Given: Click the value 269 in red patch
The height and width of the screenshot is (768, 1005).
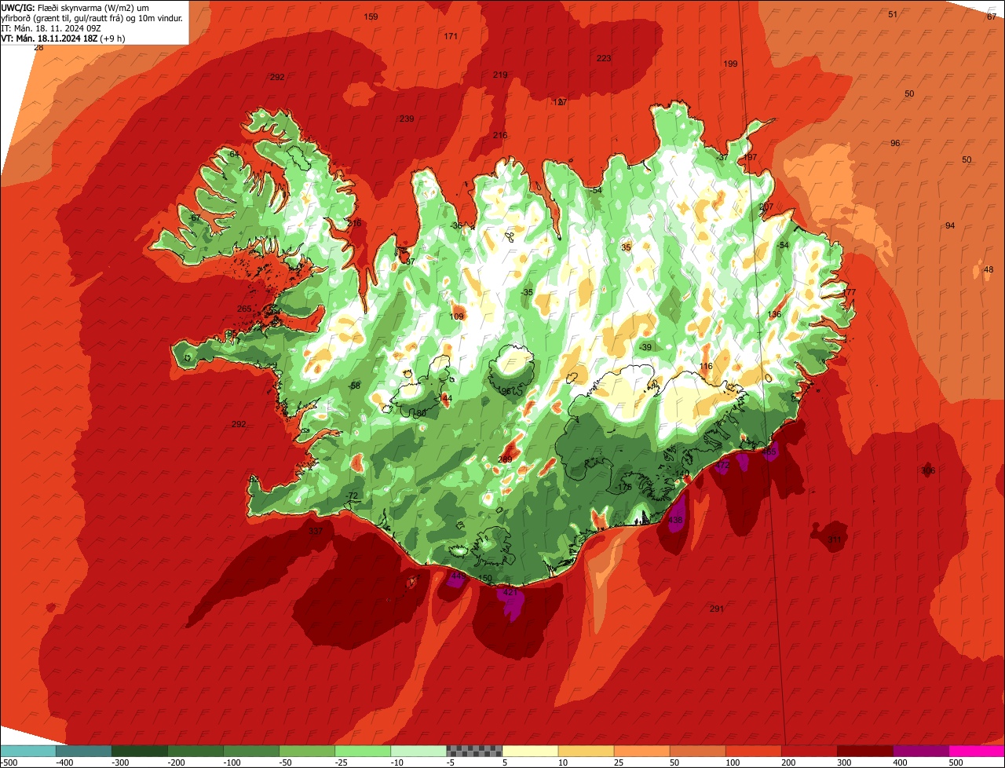Looking at the screenshot, I should (x=505, y=459).
